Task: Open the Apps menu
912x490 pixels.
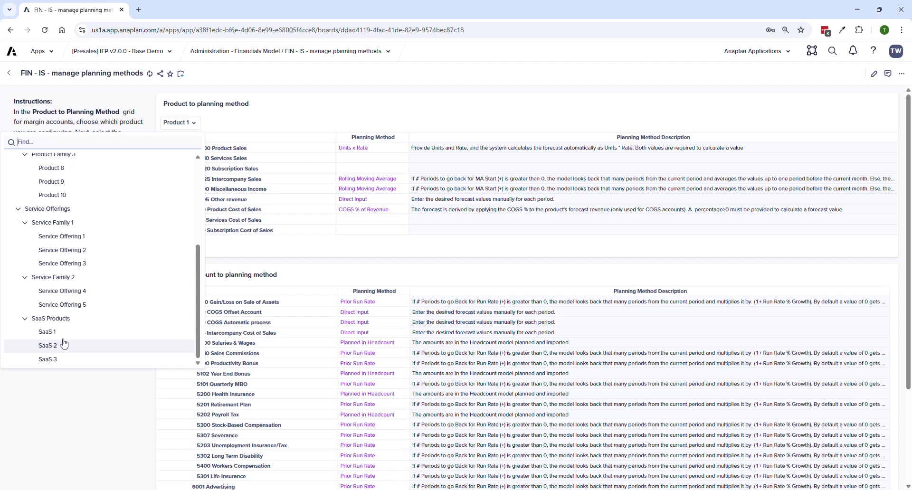Action: (x=41, y=51)
